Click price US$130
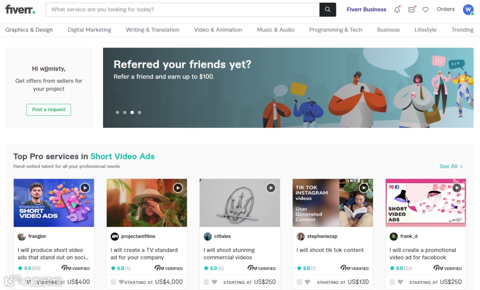The height and width of the screenshot is (290, 480). click(x=358, y=282)
